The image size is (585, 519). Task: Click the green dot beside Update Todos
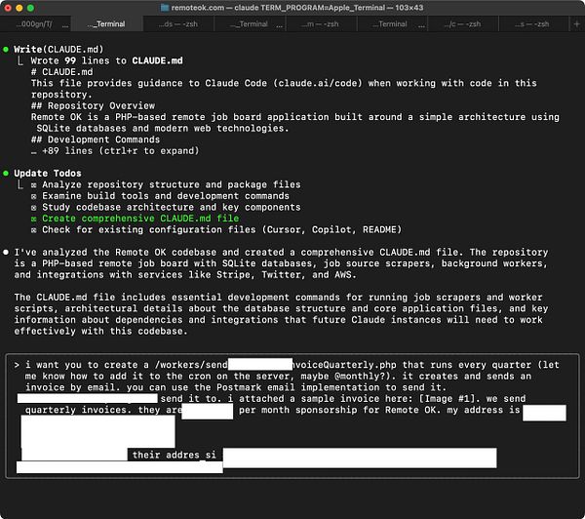point(6,174)
